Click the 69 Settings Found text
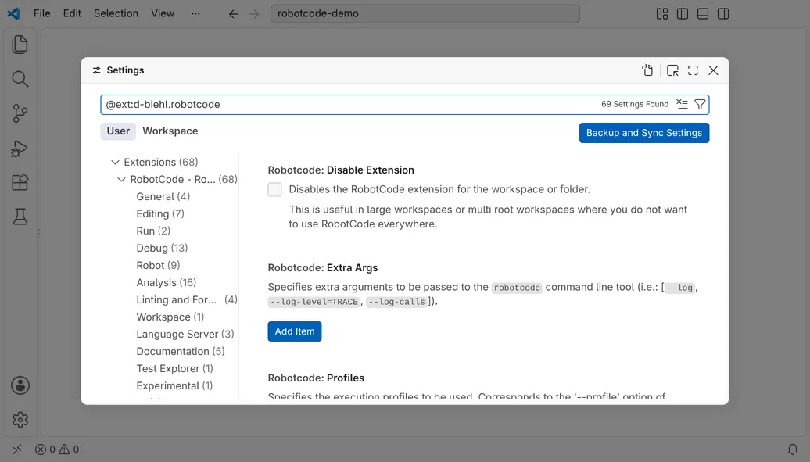This screenshot has height=462, width=810. (x=634, y=104)
